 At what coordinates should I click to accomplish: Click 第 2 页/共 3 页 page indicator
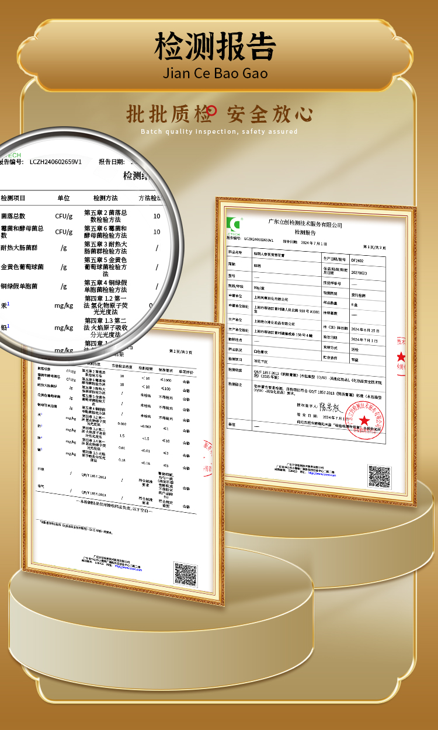click(x=180, y=352)
